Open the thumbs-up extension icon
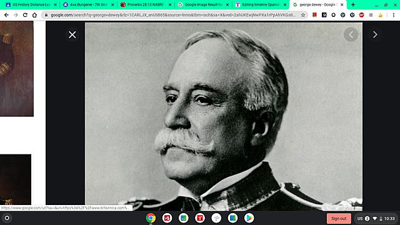The width and height of the screenshot is (400, 225). tap(381, 15)
